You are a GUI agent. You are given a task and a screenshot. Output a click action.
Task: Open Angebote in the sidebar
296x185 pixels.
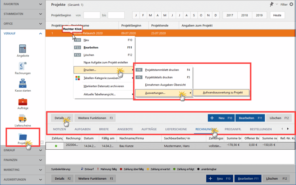23,49
